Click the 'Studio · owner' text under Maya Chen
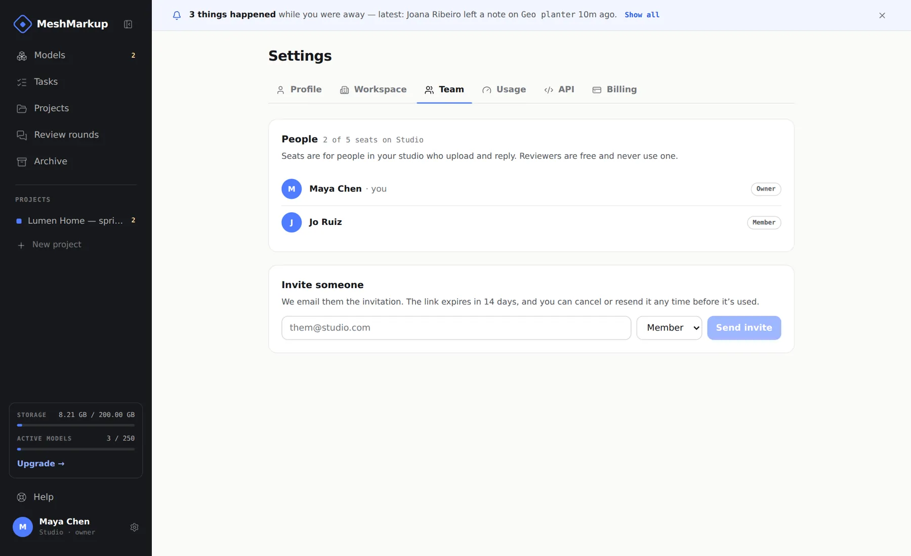The image size is (911, 556). coord(67,532)
